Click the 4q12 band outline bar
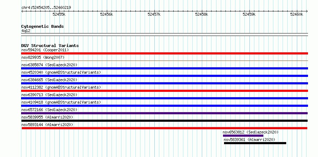The width and height of the screenshot is (318, 157). pyautogui.click(x=164, y=35)
